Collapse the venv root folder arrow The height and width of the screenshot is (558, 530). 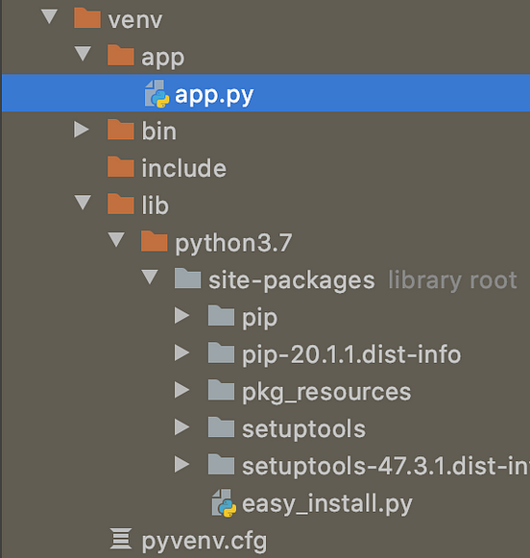(x=49, y=16)
